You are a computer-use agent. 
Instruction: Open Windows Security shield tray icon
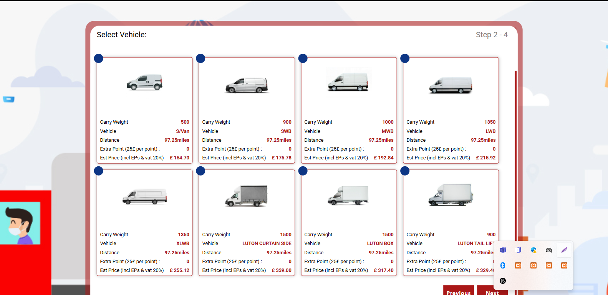pyautogui.click(x=533, y=250)
